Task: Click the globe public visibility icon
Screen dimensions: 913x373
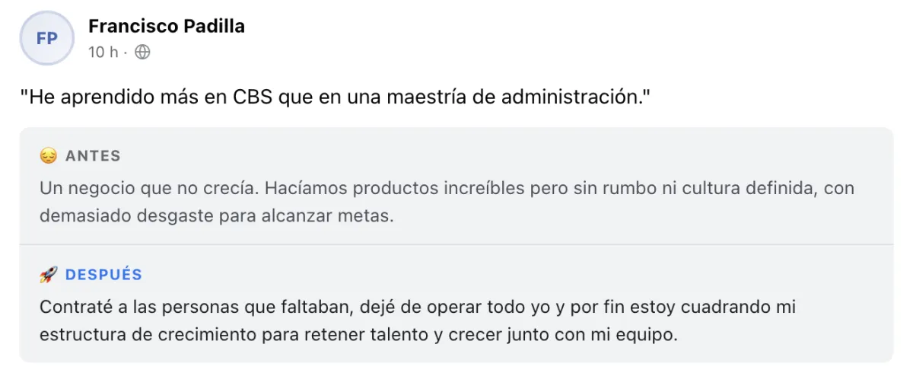Action: pyautogui.click(x=142, y=53)
